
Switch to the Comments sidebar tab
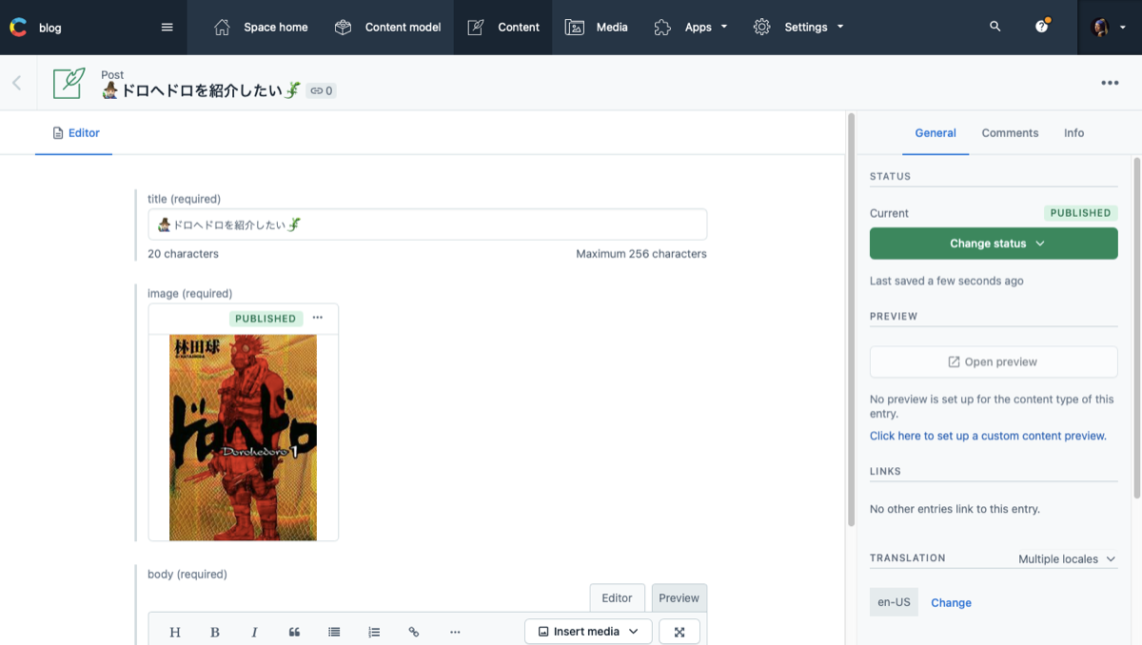[x=1010, y=133]
